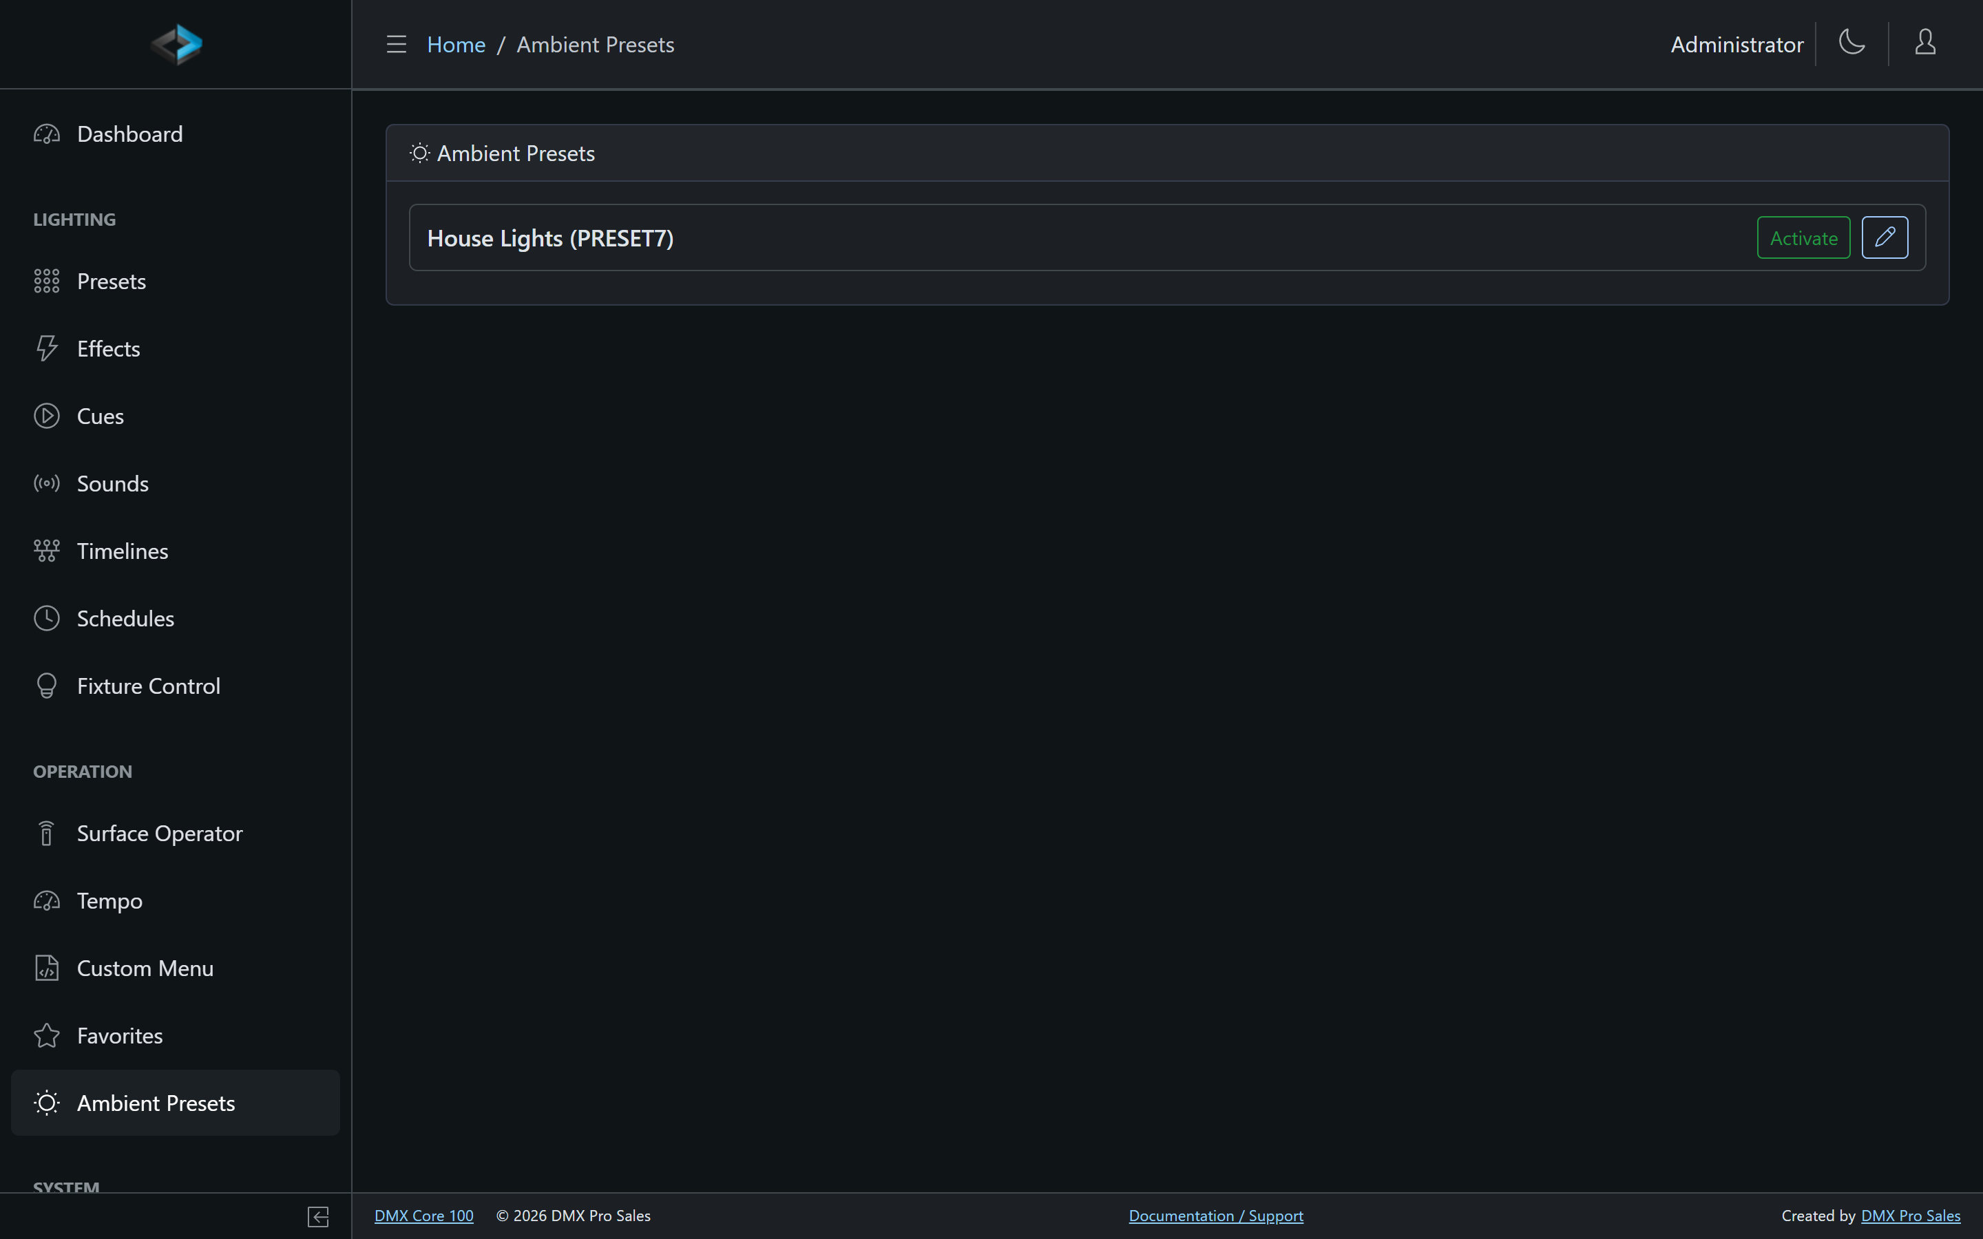The height and width of the screenshot is (1239, 1983).
Task: Open Favorites from sidebar
Action: [x=176, y=1036]
